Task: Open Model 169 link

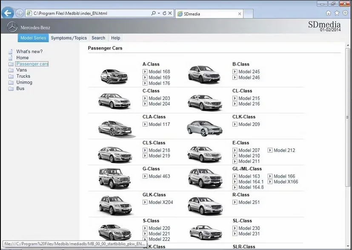Action: (159, 78)
